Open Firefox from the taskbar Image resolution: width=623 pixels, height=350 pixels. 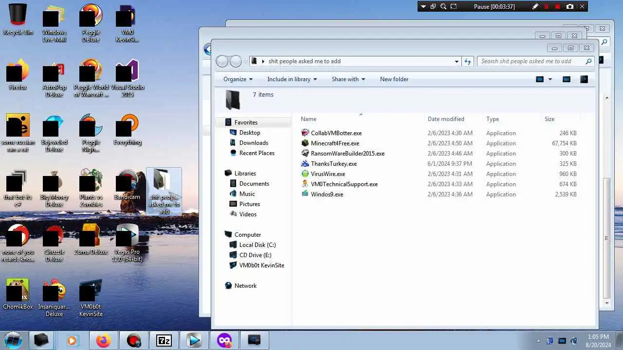point(103,340)
